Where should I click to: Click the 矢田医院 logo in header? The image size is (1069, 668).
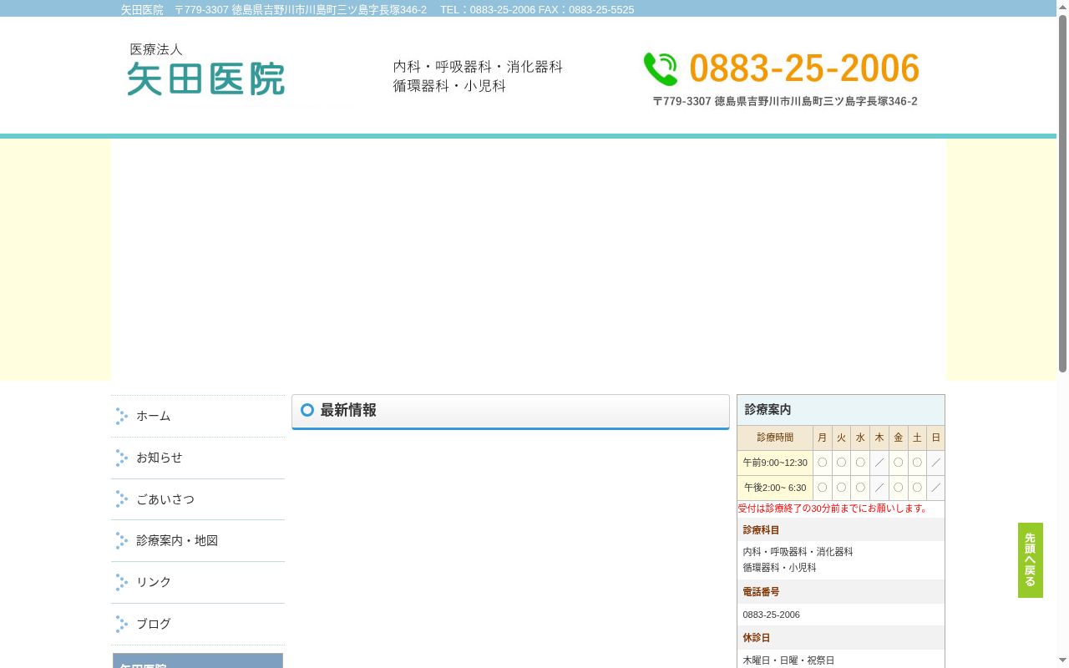(205, 69)
